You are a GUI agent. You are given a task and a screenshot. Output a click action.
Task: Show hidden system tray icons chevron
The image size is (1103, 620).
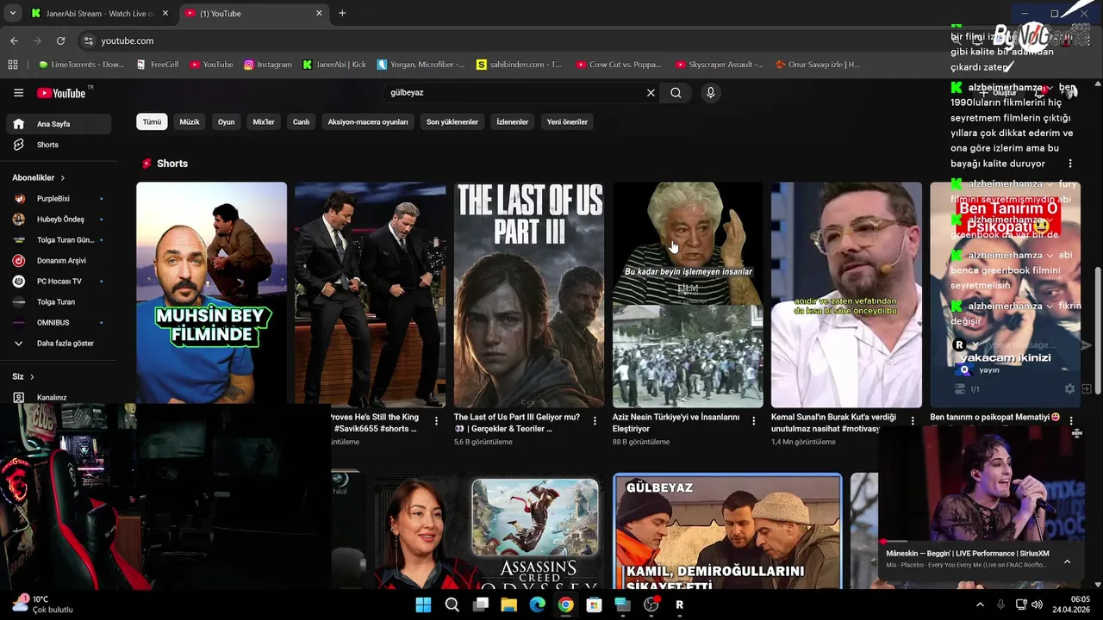[x=980, y=604]
